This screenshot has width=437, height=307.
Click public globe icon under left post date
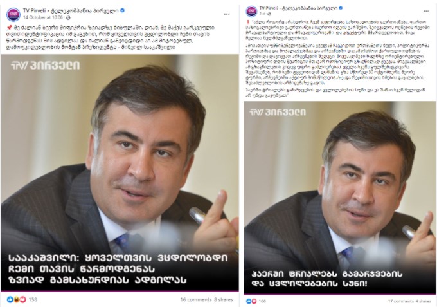point(68,17)
